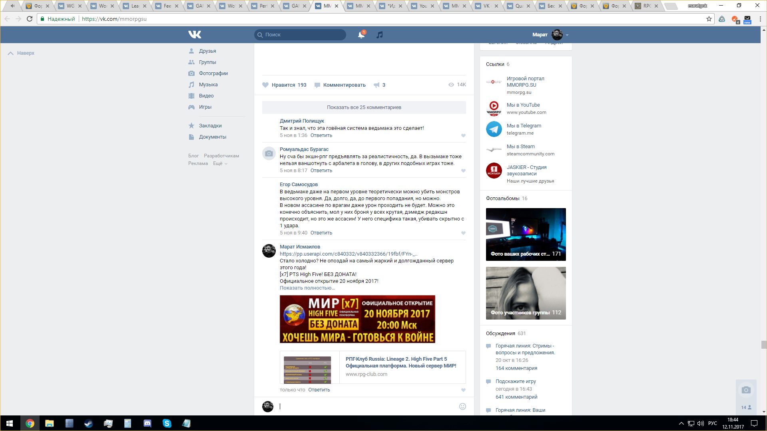Open Документы in sidebar
This screenshot has width=767, height=431.
point(213,137)
